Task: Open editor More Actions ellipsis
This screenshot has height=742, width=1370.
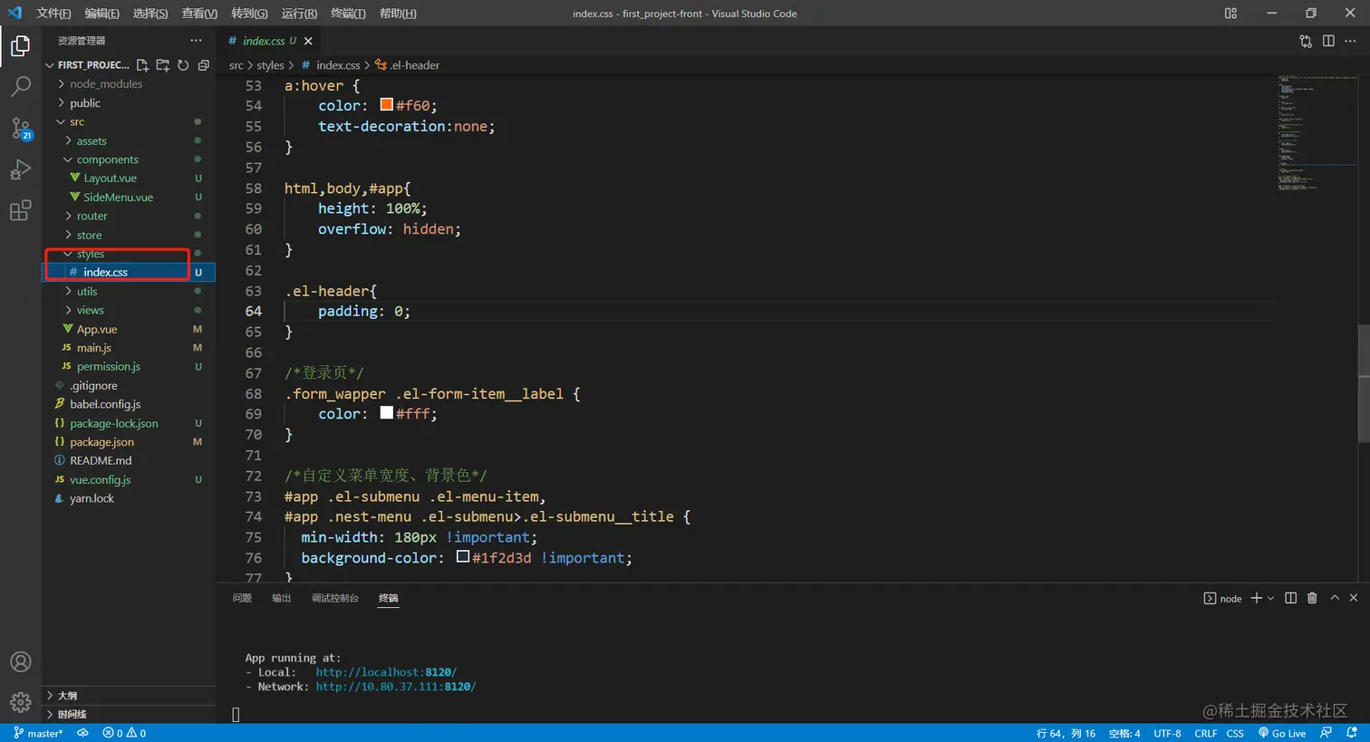Action: 1350,41
